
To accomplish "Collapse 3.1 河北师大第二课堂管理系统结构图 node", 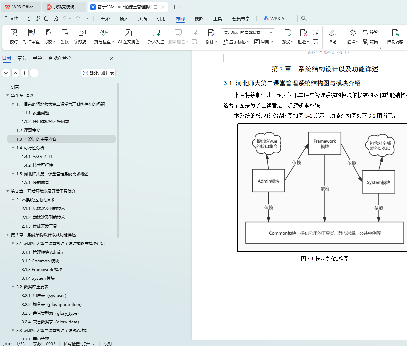I will (13, 243).
